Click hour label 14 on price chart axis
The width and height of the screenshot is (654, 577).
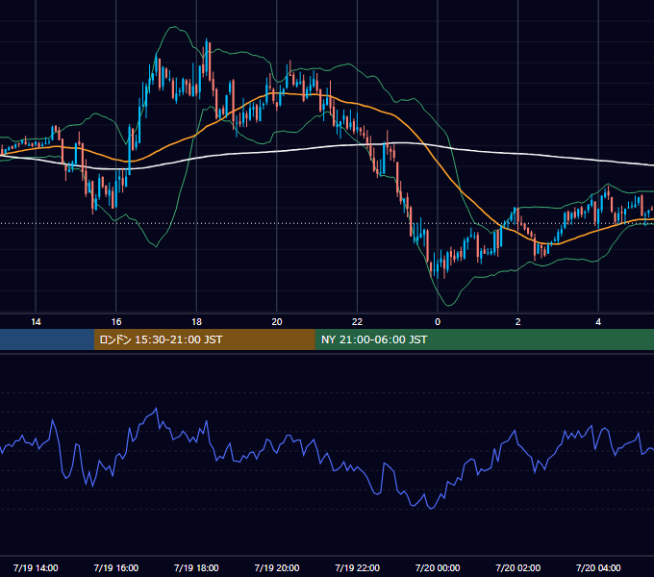tap(36, 322)
